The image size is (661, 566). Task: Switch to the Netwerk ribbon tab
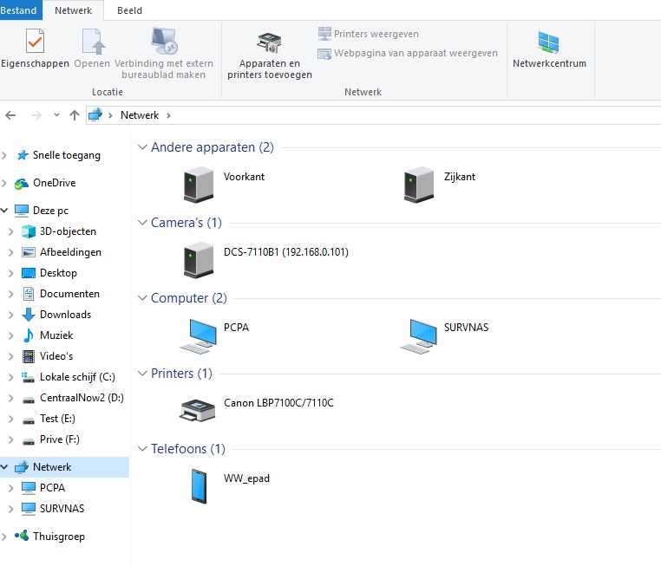tap(74, 10)
